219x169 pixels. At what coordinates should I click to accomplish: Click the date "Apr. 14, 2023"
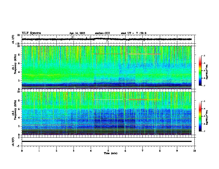click(77, 33)
